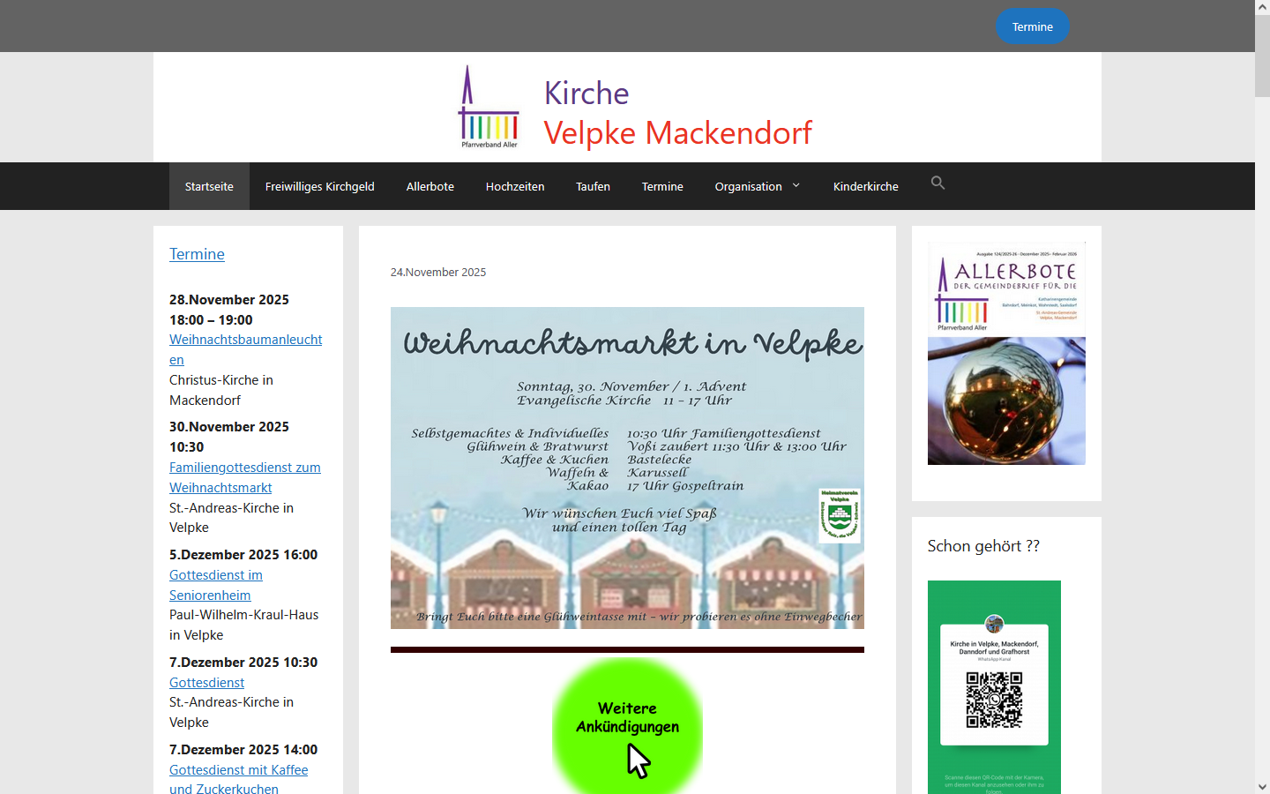Click the WhatsApp QR code image
This screenshot has height=794, width=1270.
[x=994, y=688]
